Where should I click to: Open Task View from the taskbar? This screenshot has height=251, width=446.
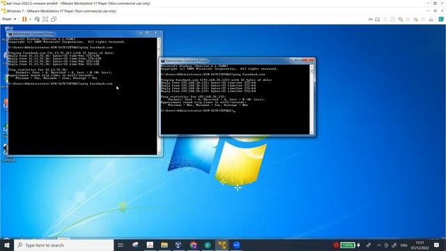click(121, 245)
